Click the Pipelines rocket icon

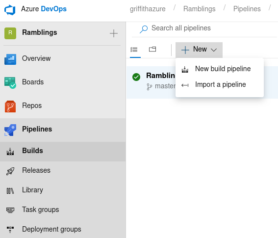coord(10,130)
